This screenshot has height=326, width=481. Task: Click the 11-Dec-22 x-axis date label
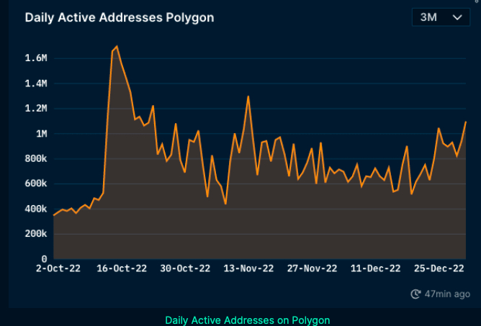pyautogui.click(x=376, y=268)
